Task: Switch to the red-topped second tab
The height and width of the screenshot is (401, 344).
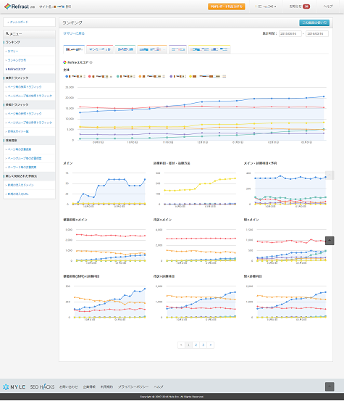Action: [100, 49]
